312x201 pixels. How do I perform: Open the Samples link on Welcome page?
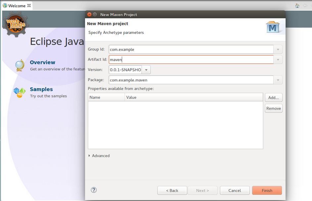(41, 89)
